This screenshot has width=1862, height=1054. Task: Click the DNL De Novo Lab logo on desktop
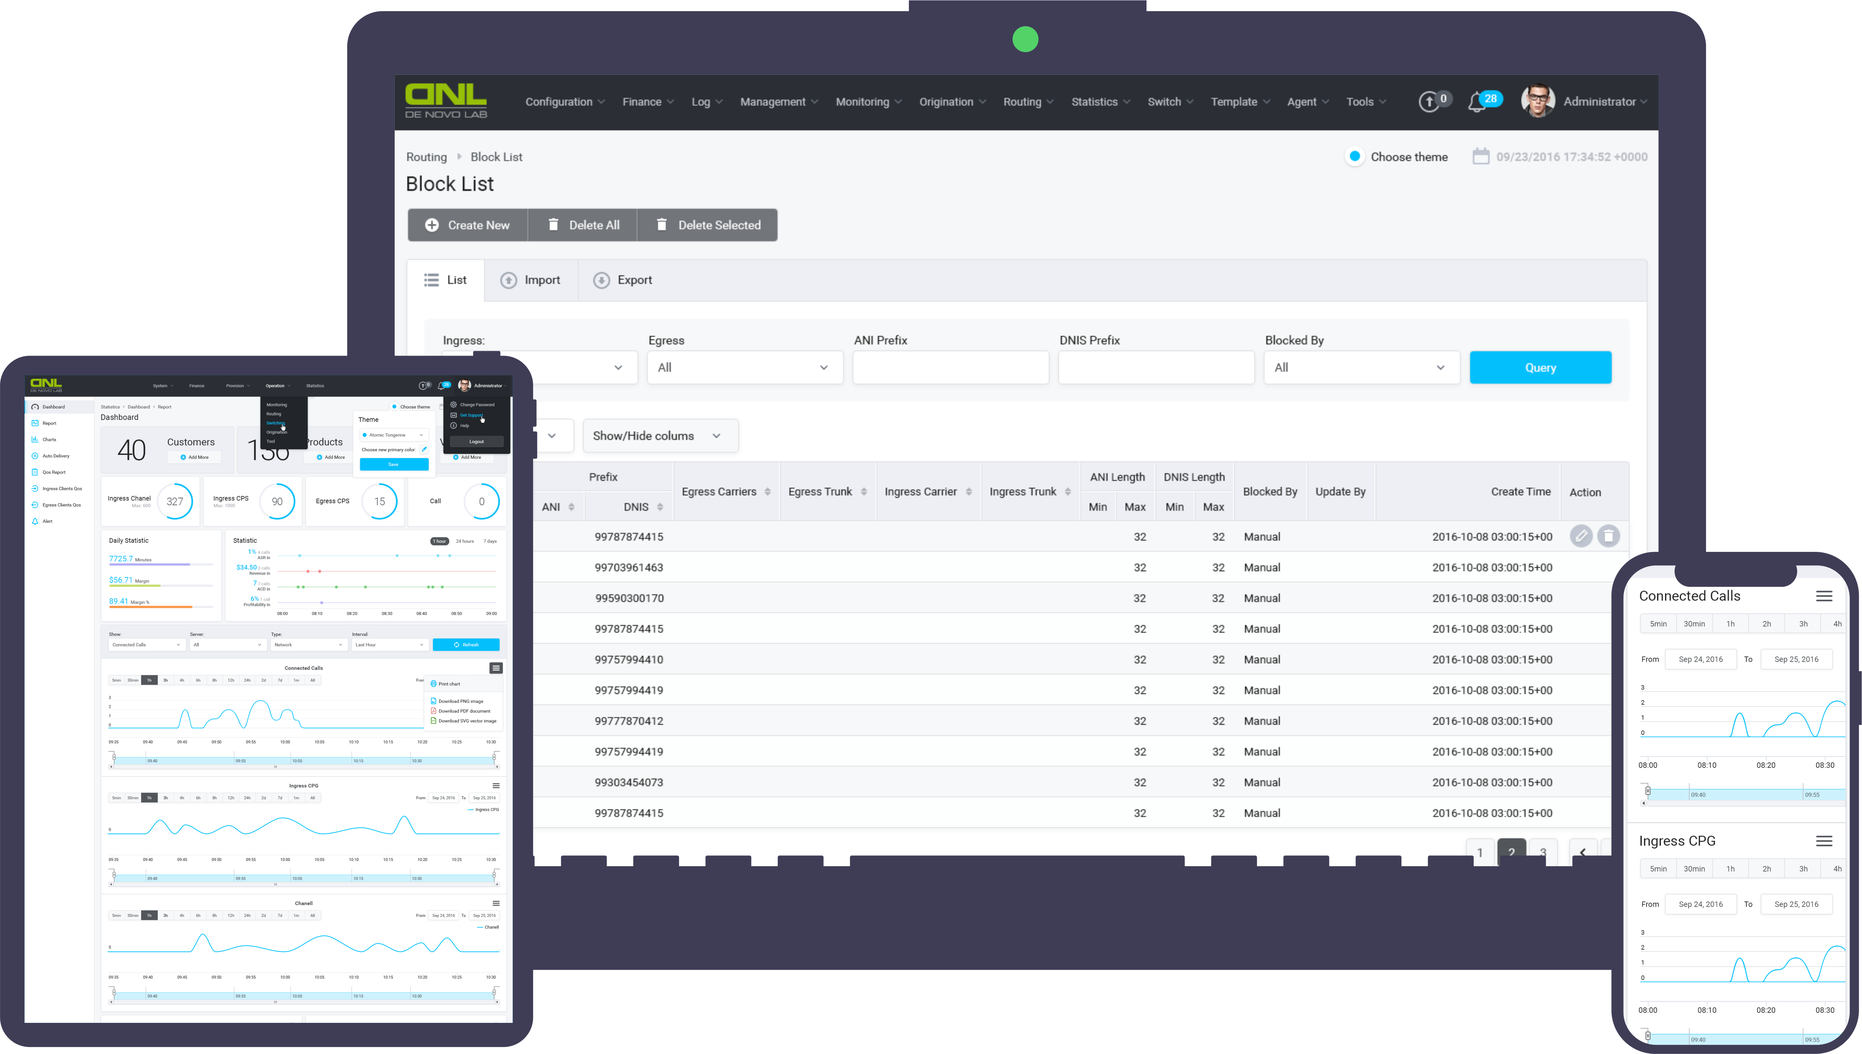pyautogui.click(x=446, y=101)
